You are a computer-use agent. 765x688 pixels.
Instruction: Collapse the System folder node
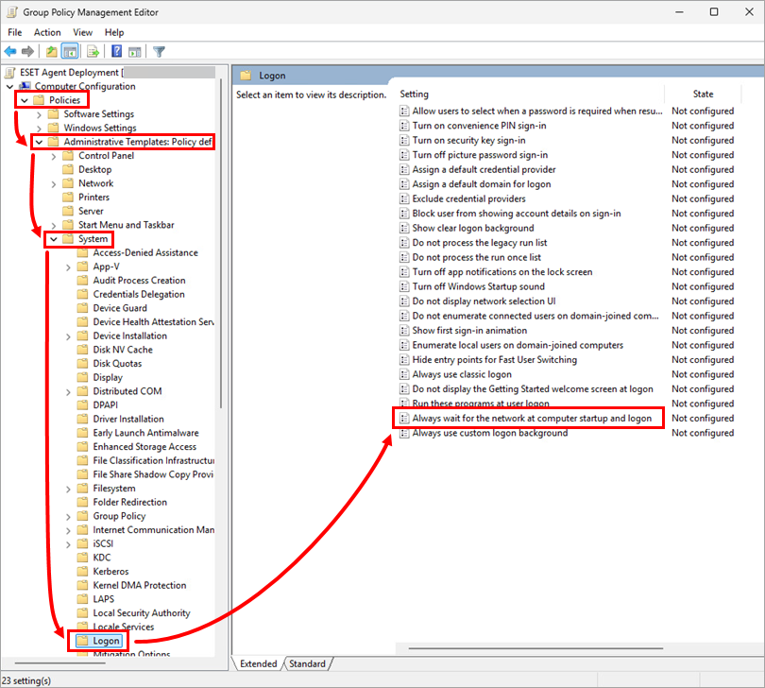pos(54,239)
